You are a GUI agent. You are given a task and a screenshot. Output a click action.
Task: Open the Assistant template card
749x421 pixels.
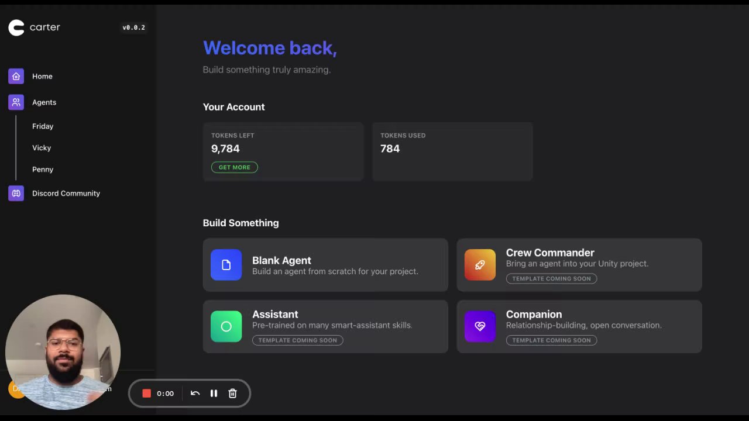click(x=325, y=326)
